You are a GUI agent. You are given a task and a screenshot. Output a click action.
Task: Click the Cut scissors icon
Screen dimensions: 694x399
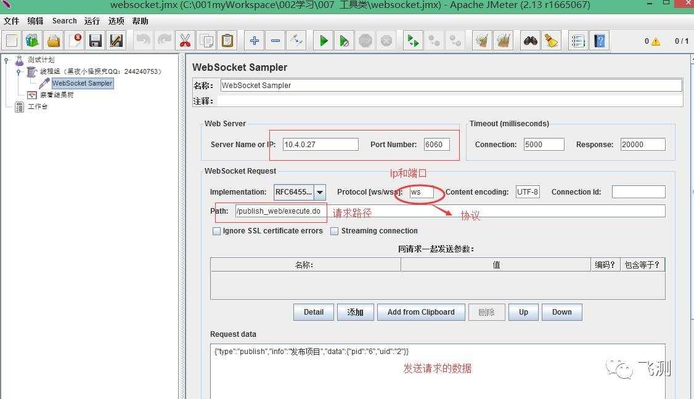(185, 41)
